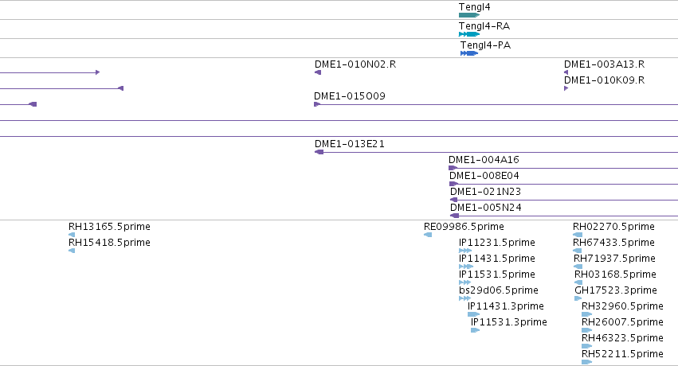This screenshot has width=678, height=366.
Task: Select the IP11531.3prime arrow glyph
Action: tap(475, 330)
